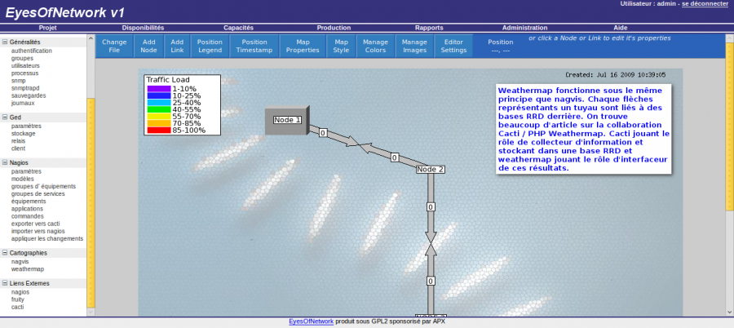Select Node 1 on the map

click(287, 121)
